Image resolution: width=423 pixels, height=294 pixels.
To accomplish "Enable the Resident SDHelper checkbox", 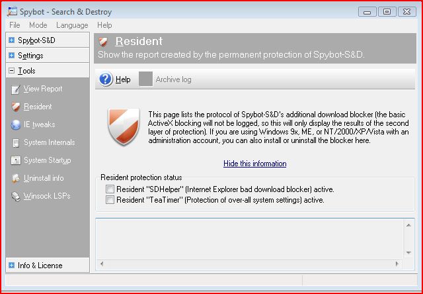I will pos(110,189).
